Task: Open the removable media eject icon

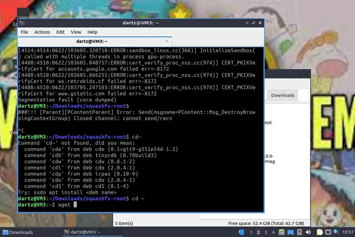Action: click(299, 232)
